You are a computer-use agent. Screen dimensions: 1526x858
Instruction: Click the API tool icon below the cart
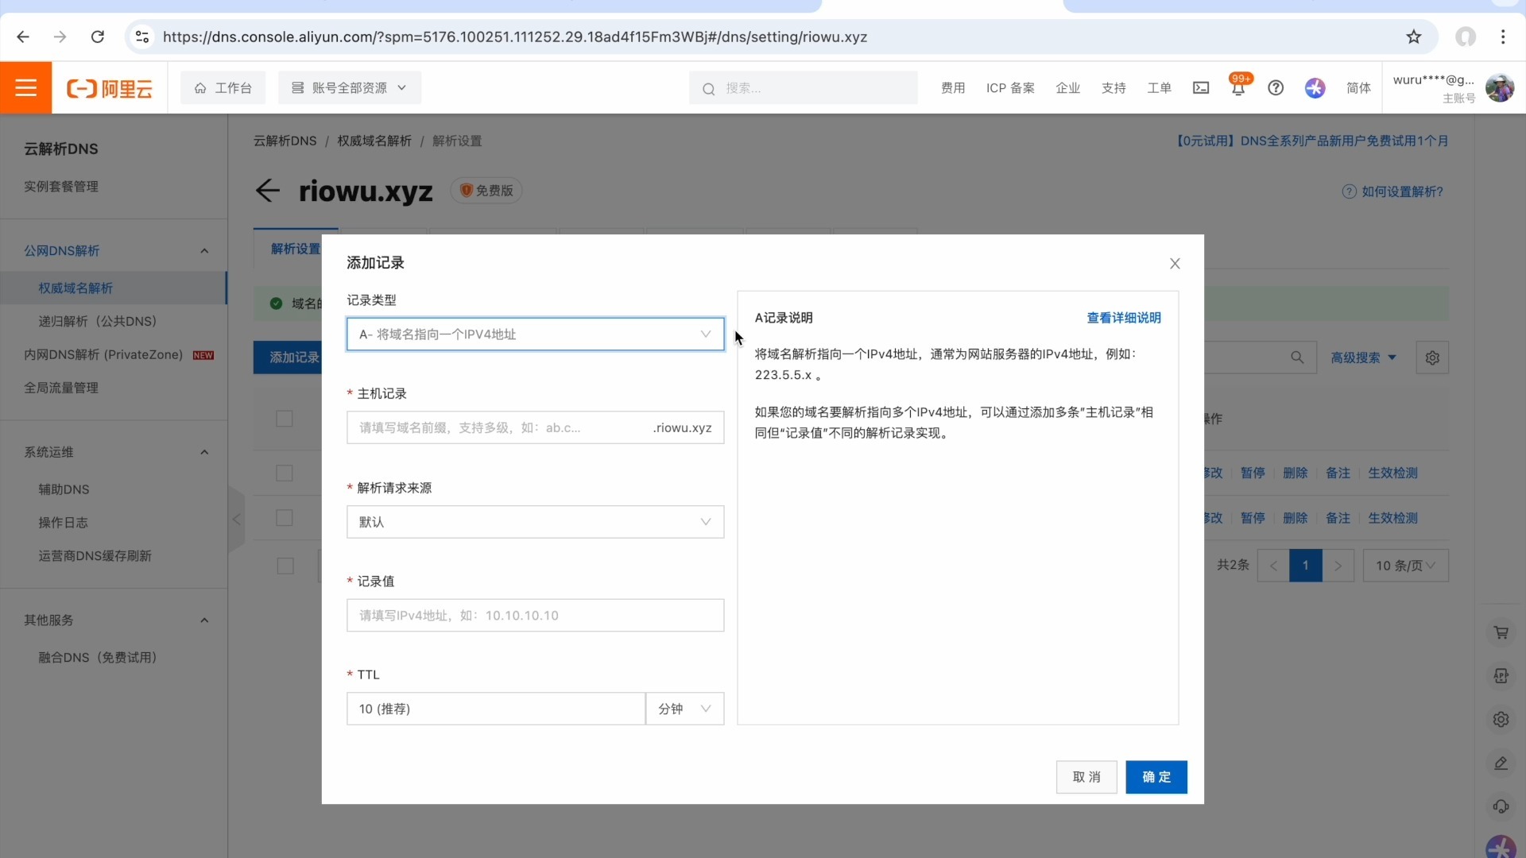coord(1501,675)
